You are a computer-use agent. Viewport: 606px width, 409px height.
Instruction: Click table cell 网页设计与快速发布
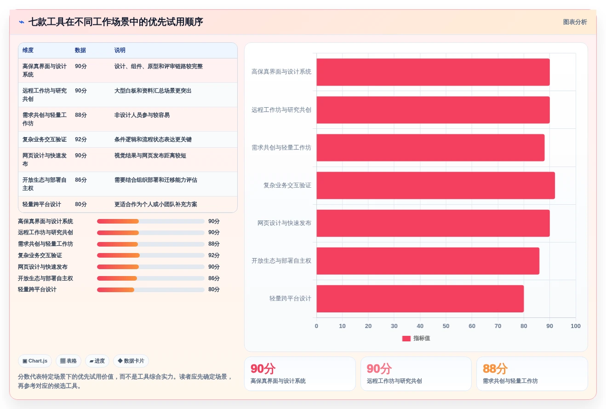(45, 160)
